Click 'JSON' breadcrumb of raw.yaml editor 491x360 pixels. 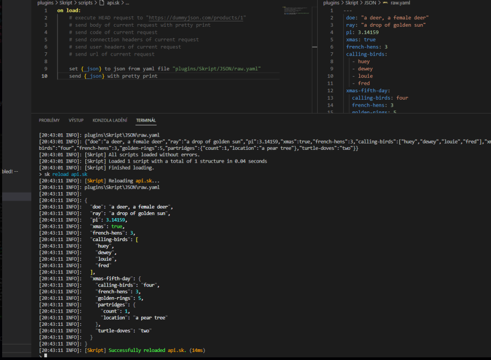point(370,3)
